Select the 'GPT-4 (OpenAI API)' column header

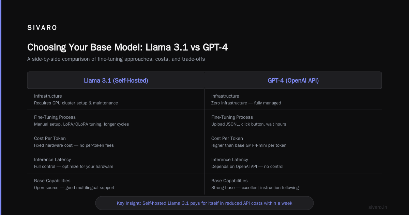point(293,81)
